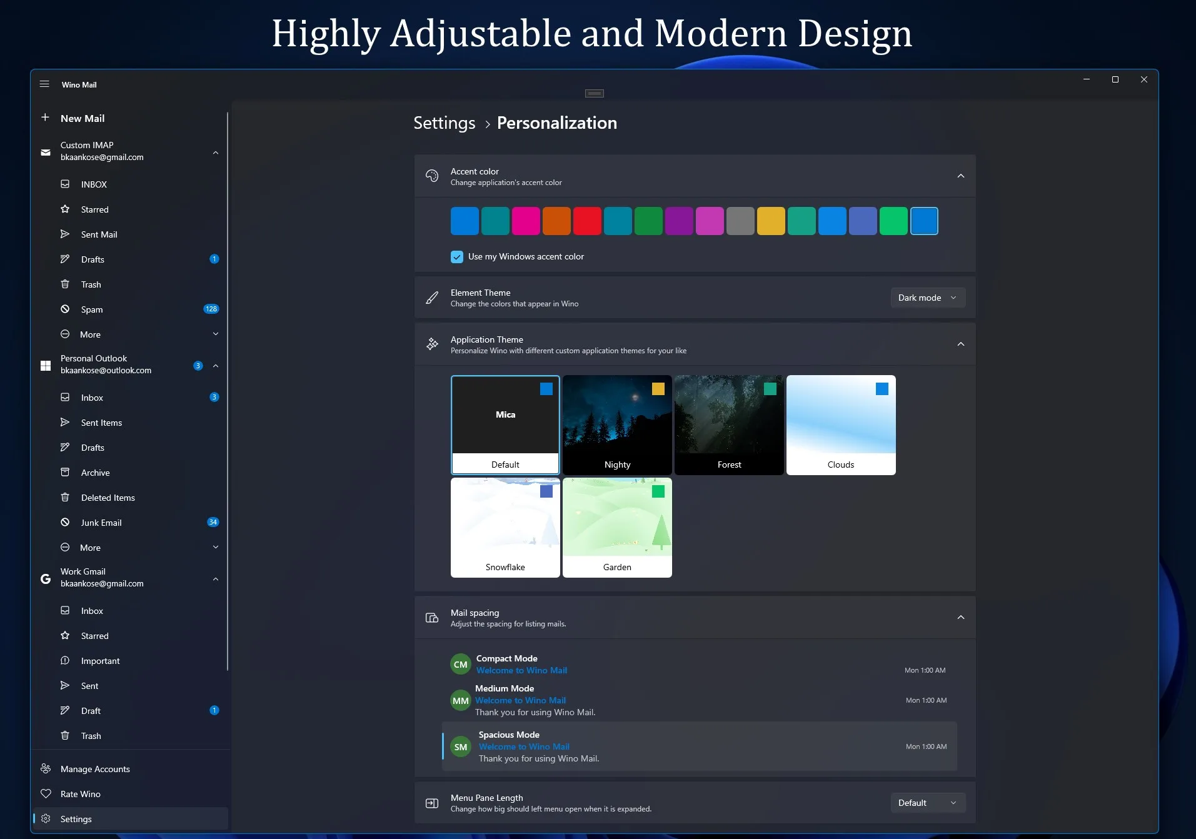The width and height of the screenshot is (1196, 839).
Task: Click the Deleted Items trash icon
Action: coord(65,497)
